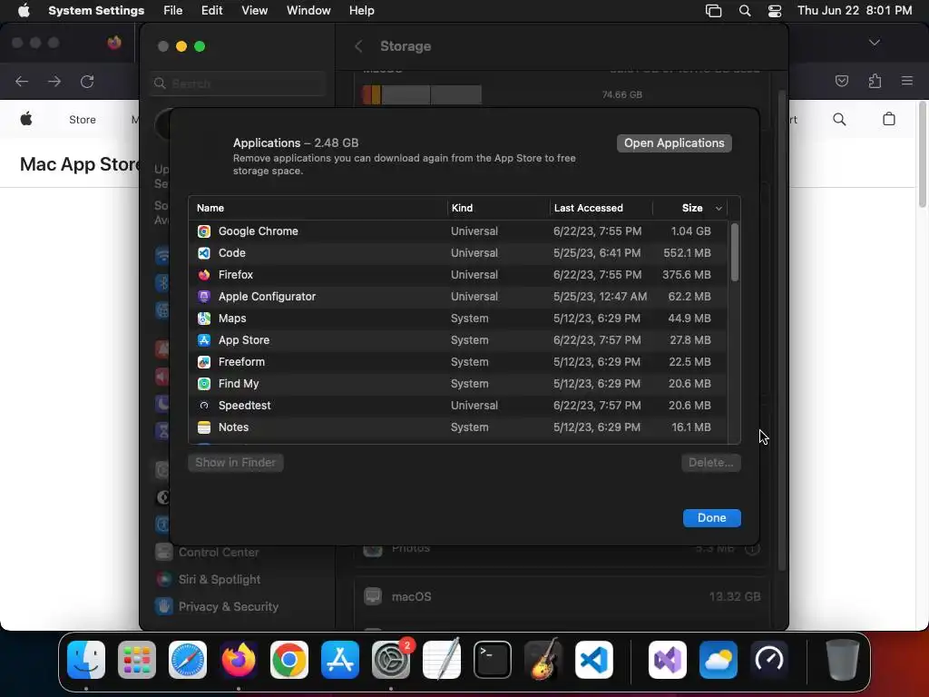Click the Pocket save icon in Firefox
The width and height of the screenshot is (929, 697).
pos(842,81)
